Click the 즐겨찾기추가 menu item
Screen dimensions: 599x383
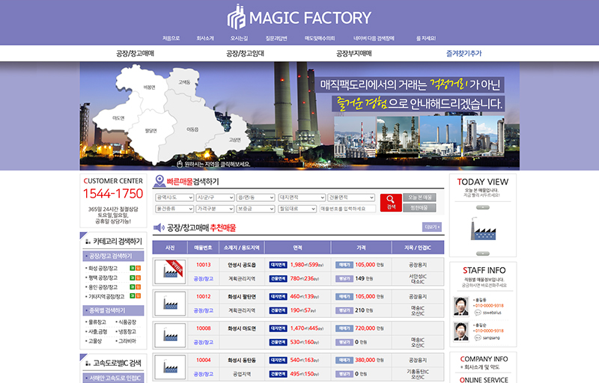click(463, 53)
